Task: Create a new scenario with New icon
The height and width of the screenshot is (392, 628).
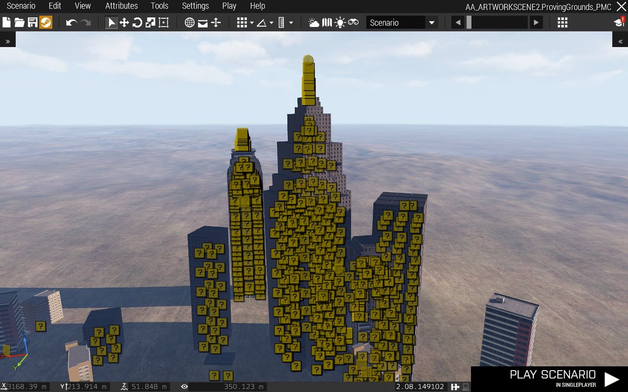Action: point(7,22)
